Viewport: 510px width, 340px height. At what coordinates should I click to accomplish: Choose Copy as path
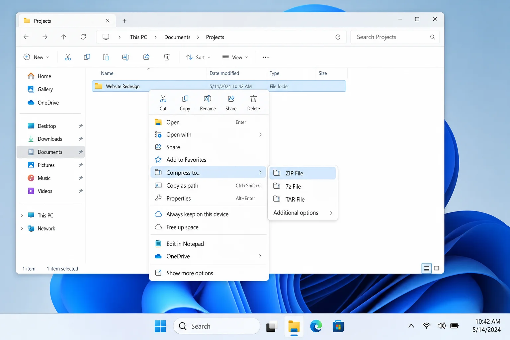pos(209,186)
